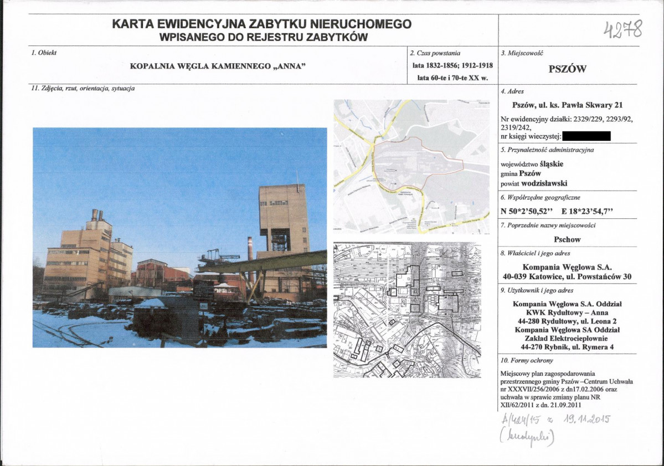Click the coal mine photograph
Image resolution: width=664 pixels, height=466 pixels.
pos(179,237)
